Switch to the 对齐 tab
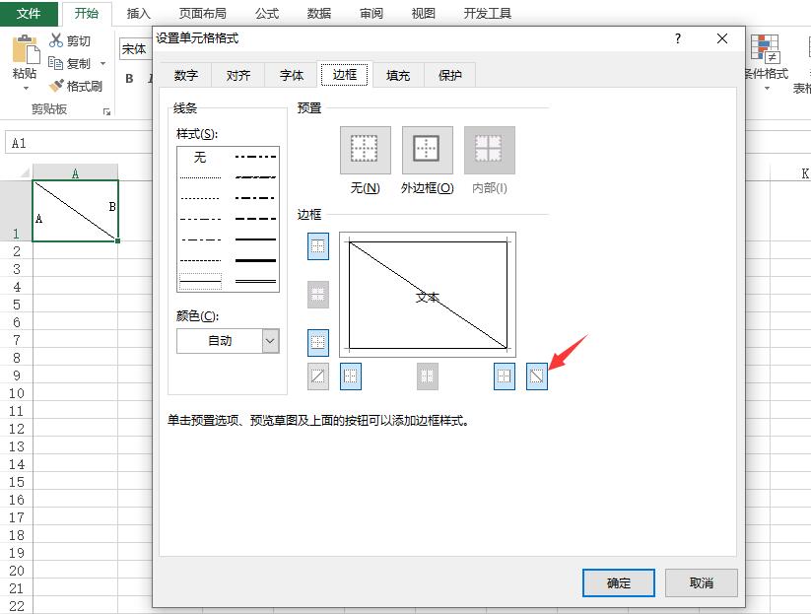 [238, 76]
